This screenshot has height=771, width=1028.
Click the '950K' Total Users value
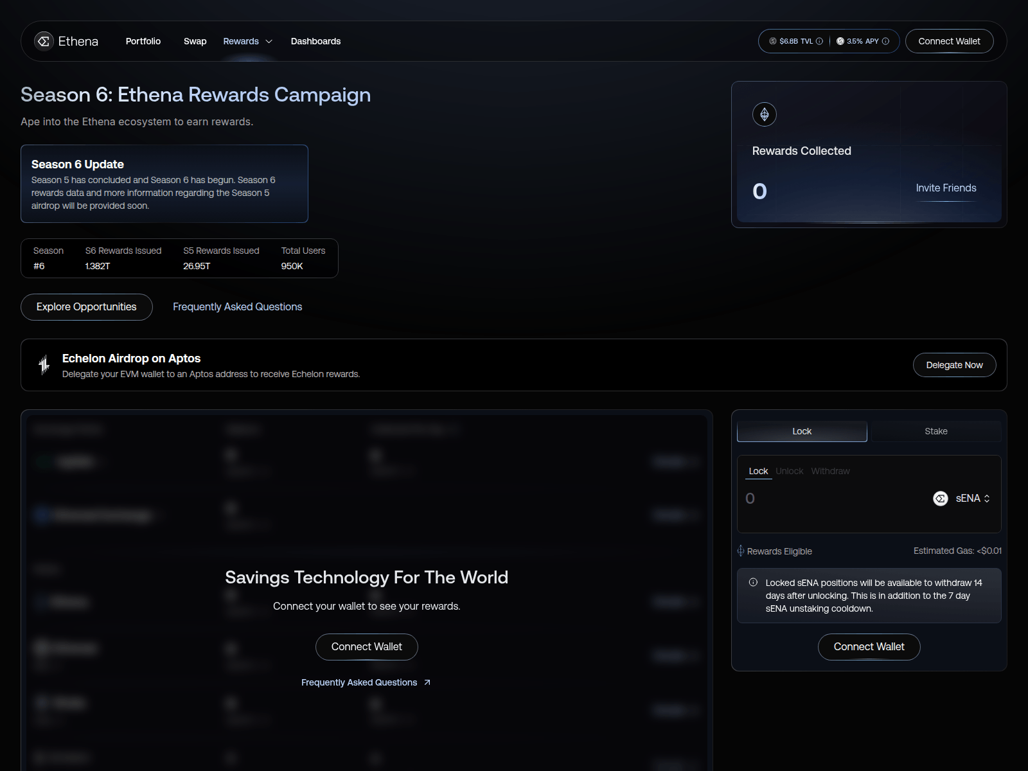click(292, 266)
